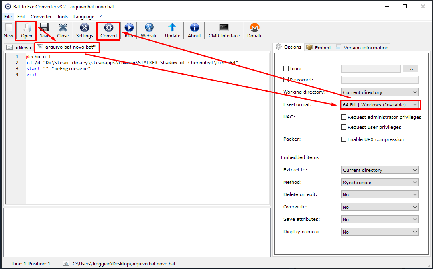Open the Method Synchronous dropdown
Screen dimensions: 433x269
click(x=380, y=183)
